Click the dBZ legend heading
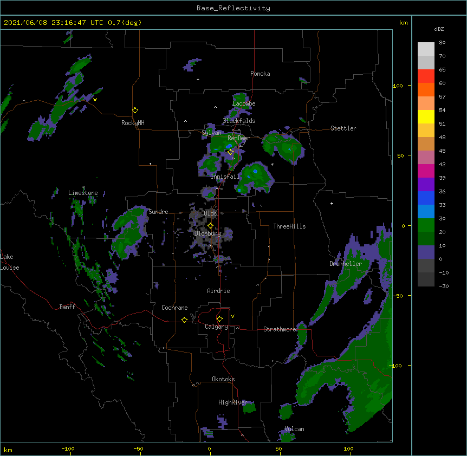 click(439, 29)
